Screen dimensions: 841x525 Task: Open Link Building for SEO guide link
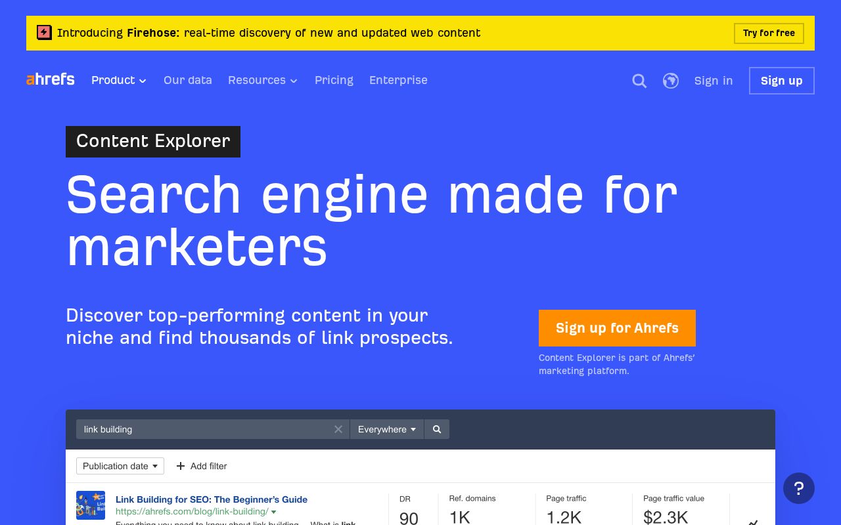click(212, 499)
